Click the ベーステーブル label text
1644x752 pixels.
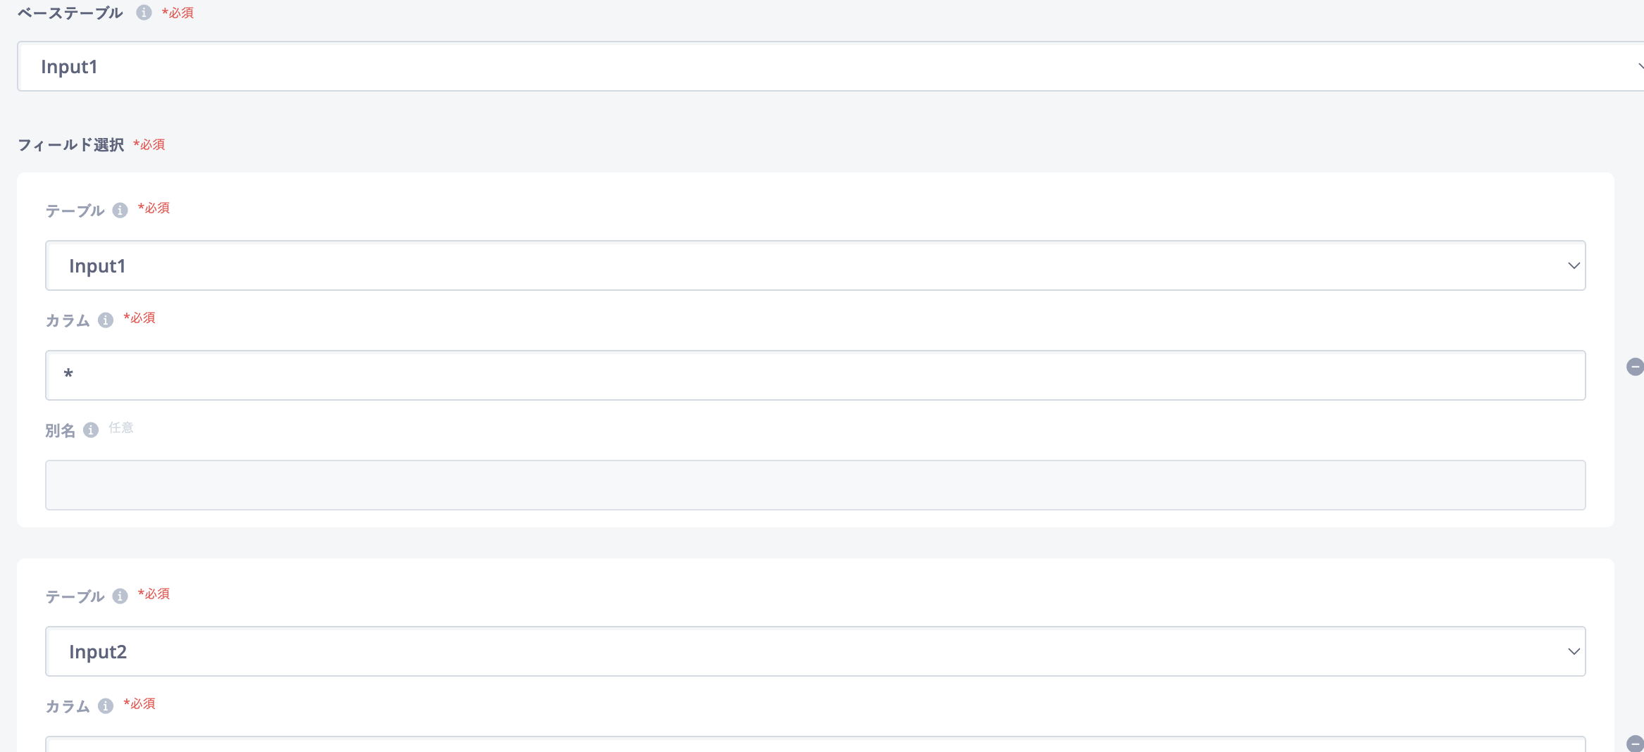tap(70, 13)
